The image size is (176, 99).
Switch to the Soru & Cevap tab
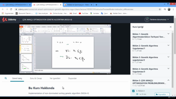click(x=36, y=78)
